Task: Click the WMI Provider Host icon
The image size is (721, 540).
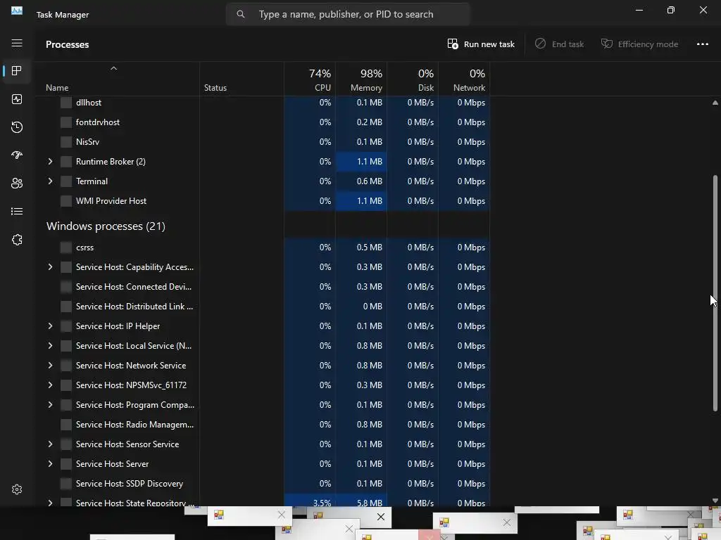Action: click(x=66, y=201)
